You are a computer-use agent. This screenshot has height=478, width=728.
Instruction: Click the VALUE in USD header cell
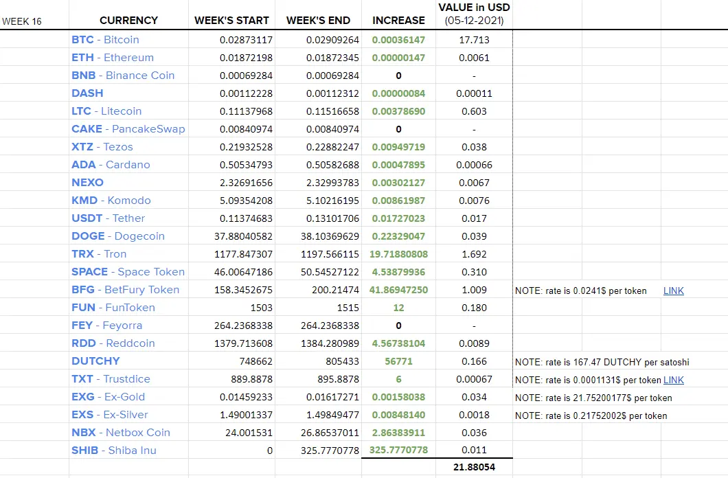474,14
